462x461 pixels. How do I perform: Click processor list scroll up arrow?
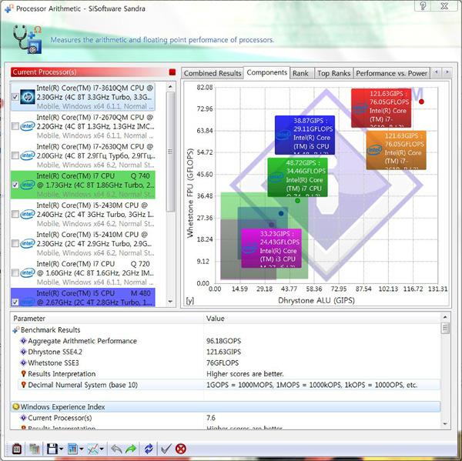coord(170,87)
